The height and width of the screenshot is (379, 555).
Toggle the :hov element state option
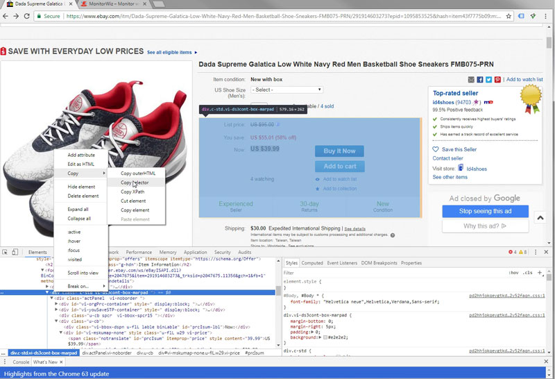click(x=513, y=273)
